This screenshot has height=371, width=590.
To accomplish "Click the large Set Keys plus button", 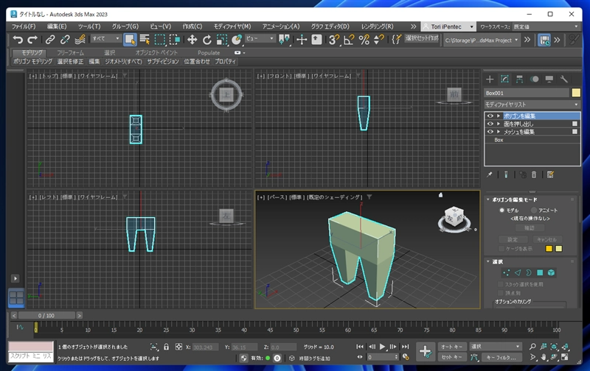I will click(426, 352).
